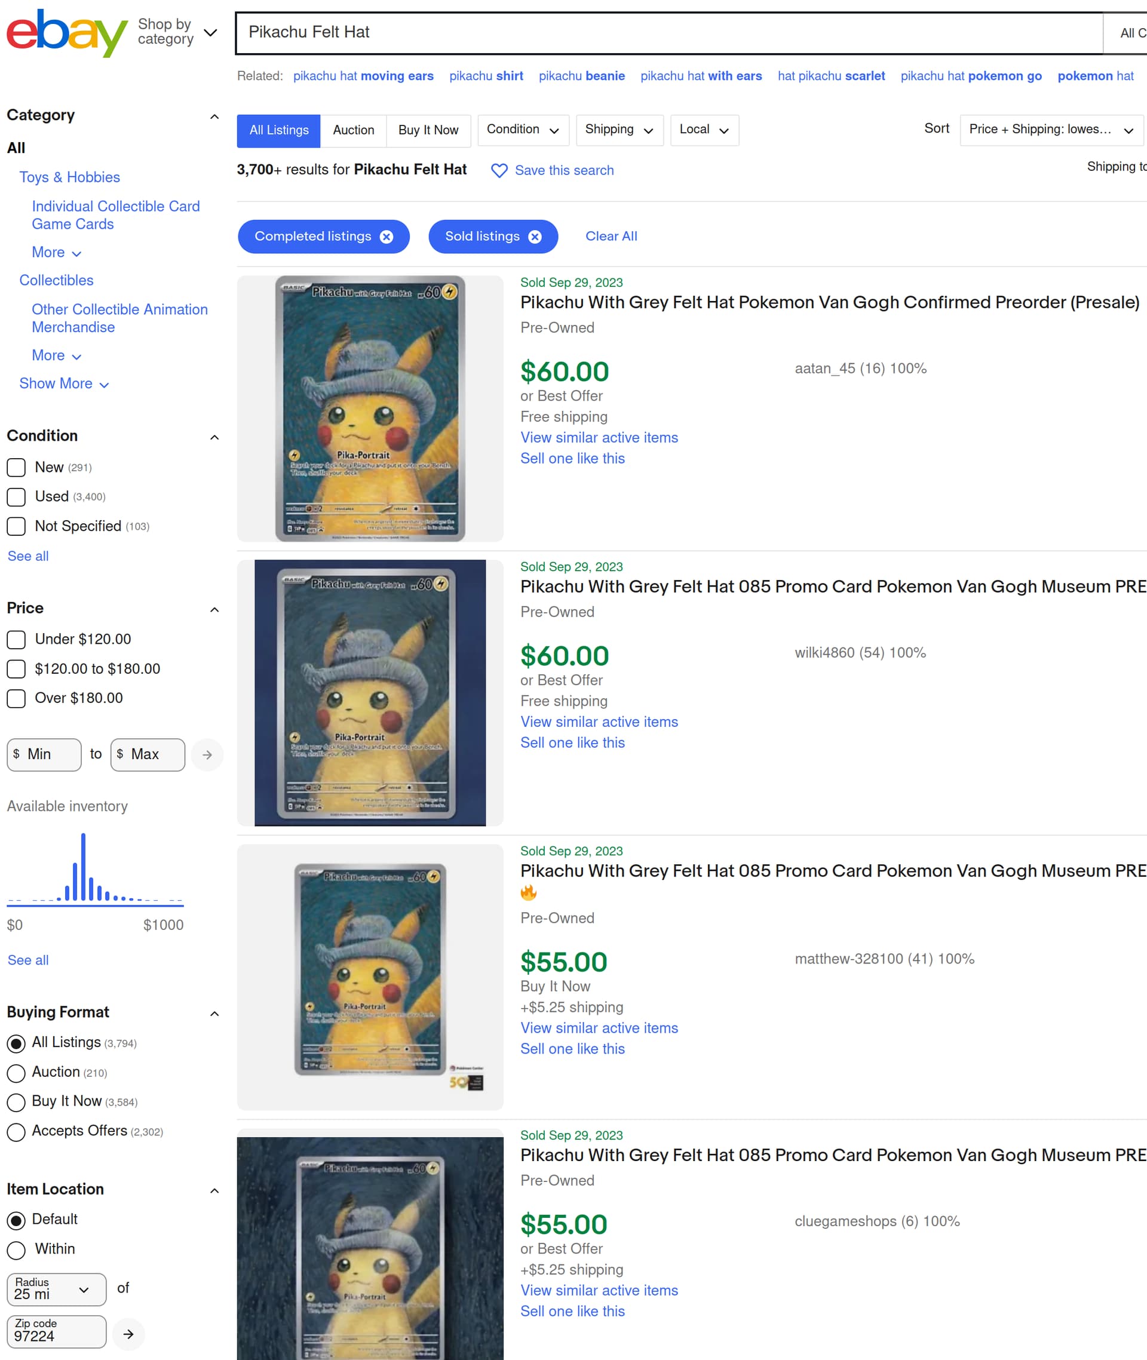Remove the Completed listings filter
This screenshot has height=1360, width=1147.
[387, 237]
